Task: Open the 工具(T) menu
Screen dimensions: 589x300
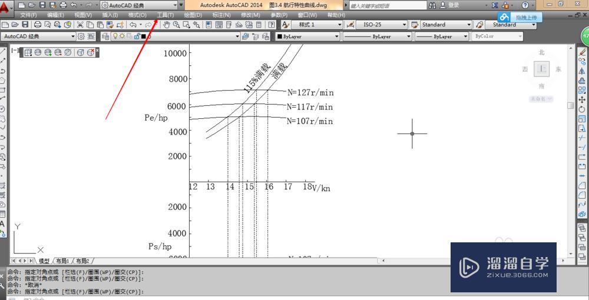Action: tap(166, 15)
